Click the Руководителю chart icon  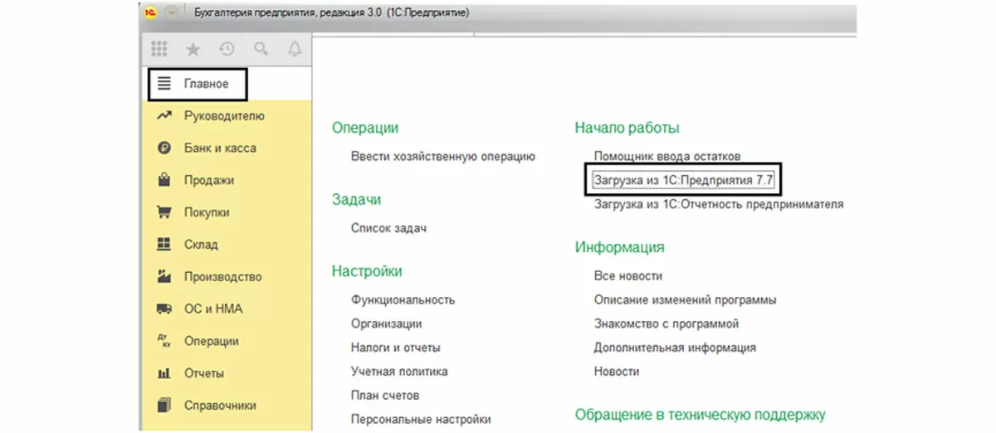tap(164, 115)
